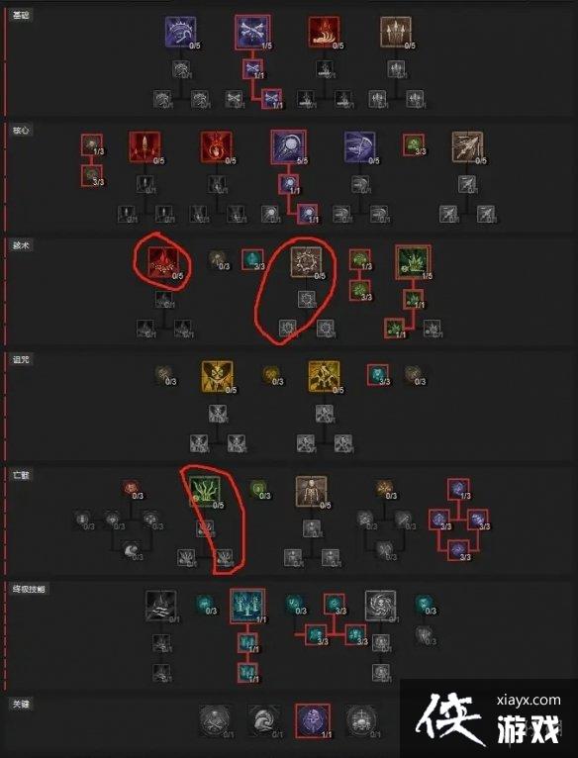578x758 pixels.
Task: Select the active purple key passive 1/1
Action: (313, 720)
